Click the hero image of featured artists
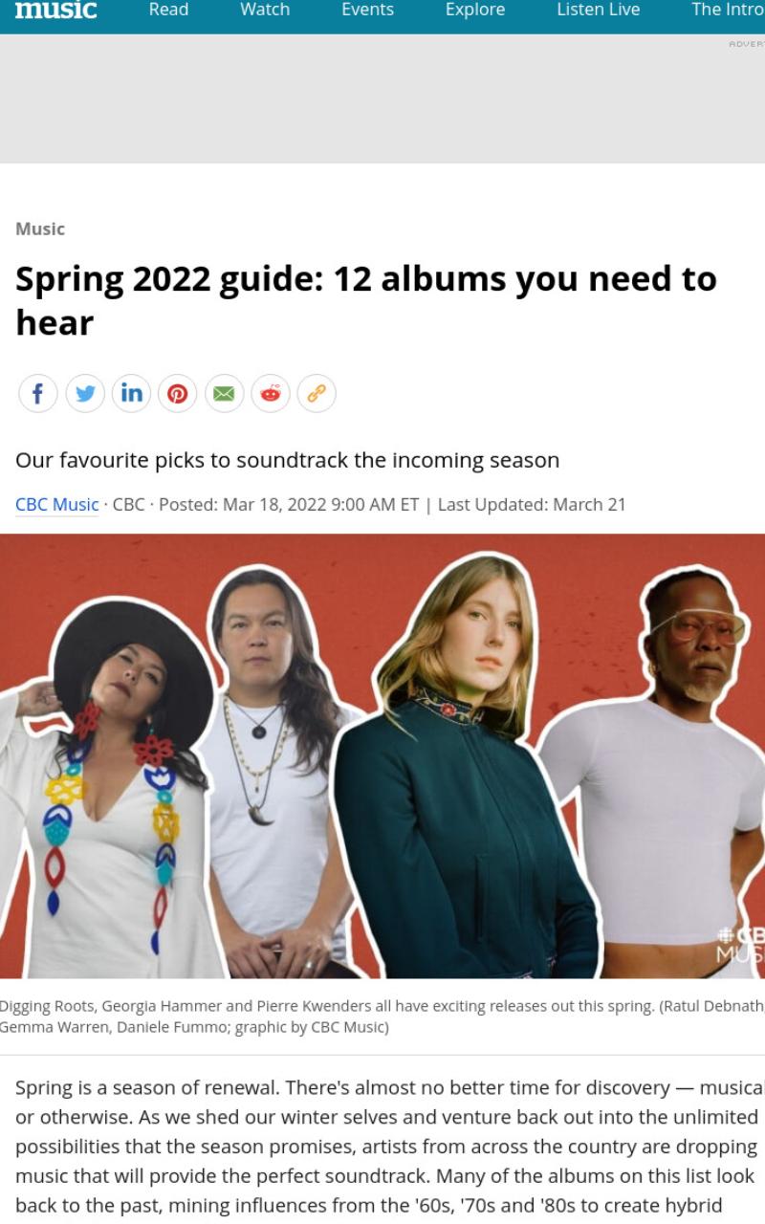 click(x=382, y=755)
